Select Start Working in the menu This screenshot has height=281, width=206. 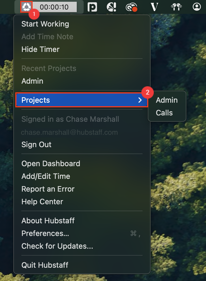point(45,24)
